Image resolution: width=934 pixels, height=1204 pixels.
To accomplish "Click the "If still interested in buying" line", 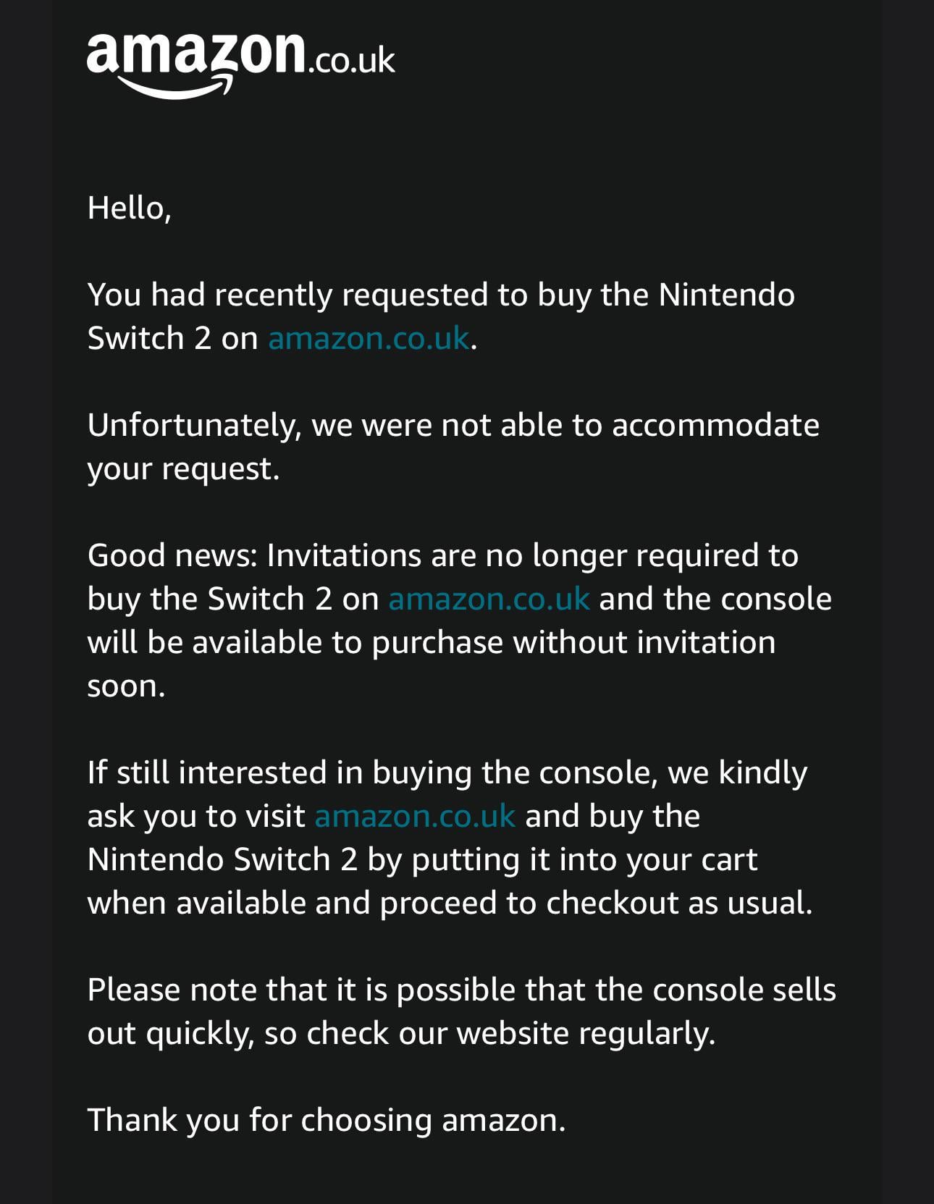I will click(447, 773).
